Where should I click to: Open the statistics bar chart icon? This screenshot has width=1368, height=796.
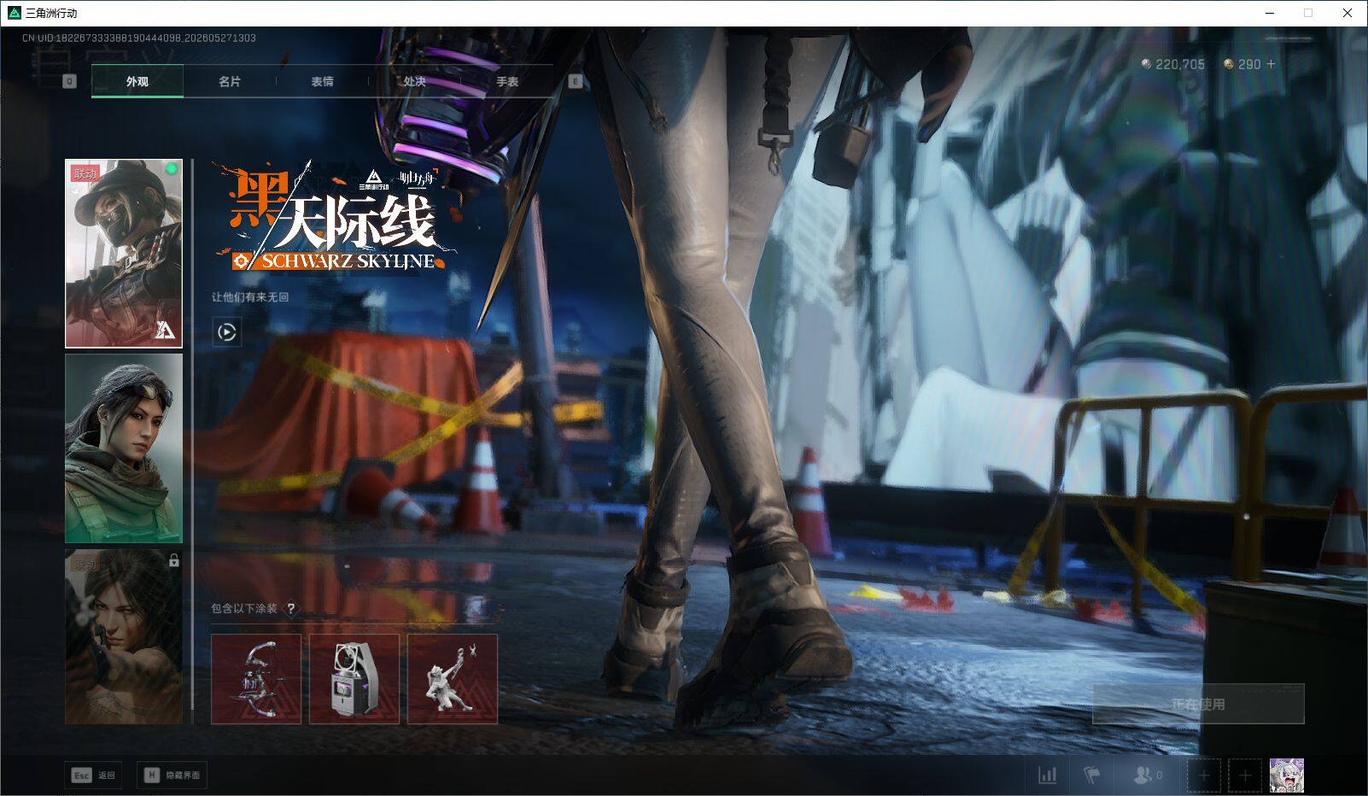1047,775
